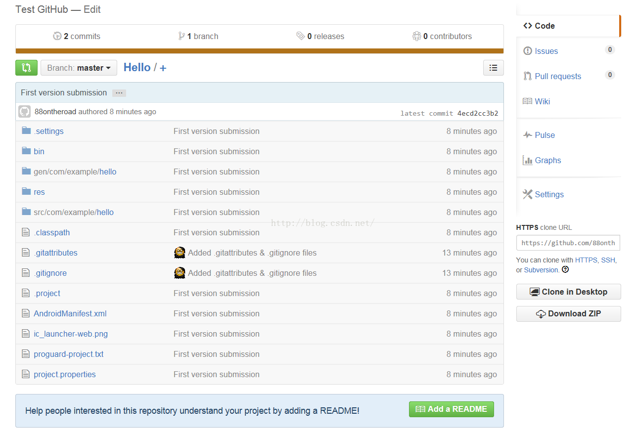View 1 branch list
636x435 pixels.
coord(198,36)
